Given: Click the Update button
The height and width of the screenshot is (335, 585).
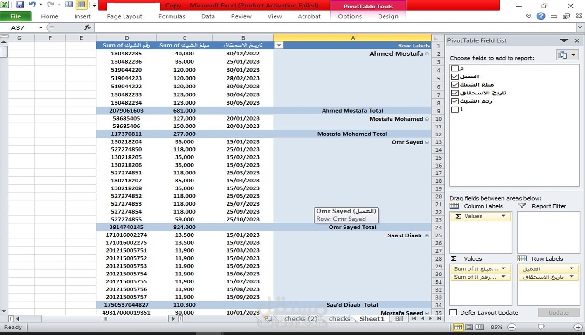Looking at the screenshot, I should tap(558, 313).
